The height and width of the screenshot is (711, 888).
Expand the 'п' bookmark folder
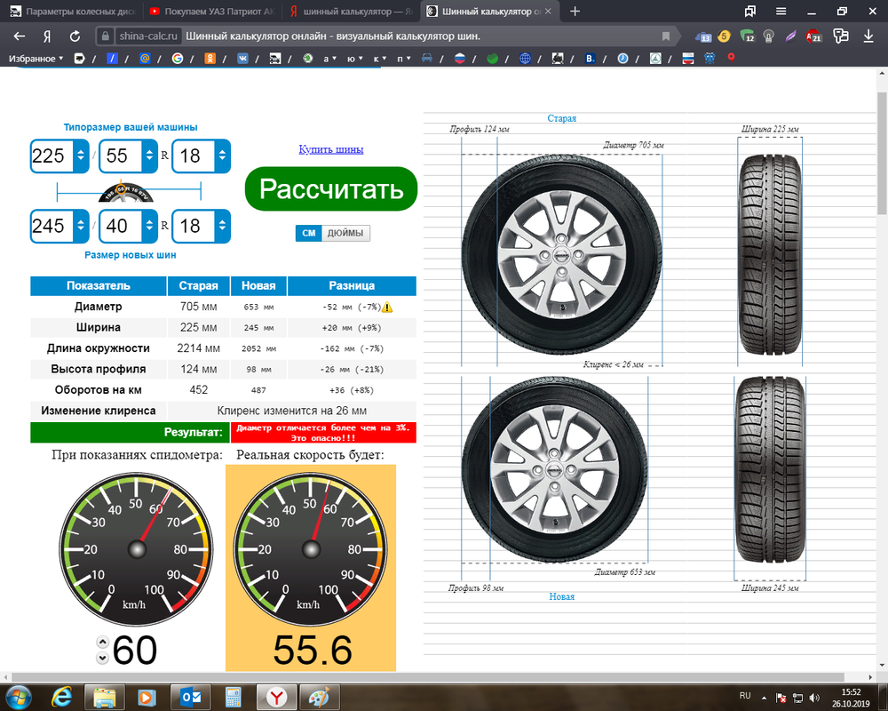(x=404, y=59)
